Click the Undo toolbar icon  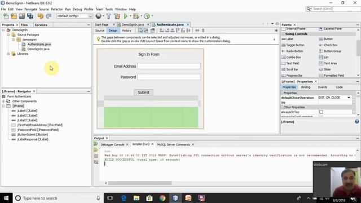coord(41,16)
